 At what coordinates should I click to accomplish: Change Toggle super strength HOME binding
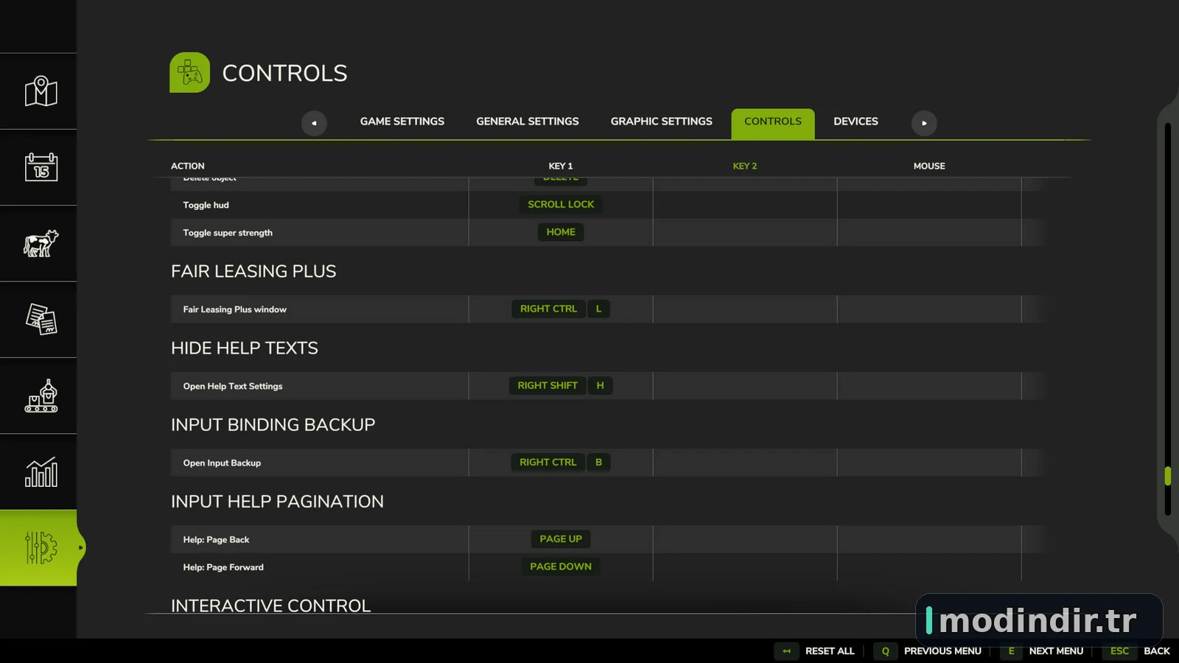561,232
